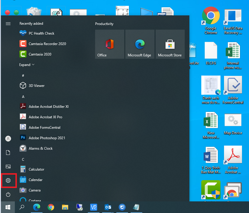Select Google Chrome desktop shortcut
This screenshot has height=213, width=249.
[211, 21]
